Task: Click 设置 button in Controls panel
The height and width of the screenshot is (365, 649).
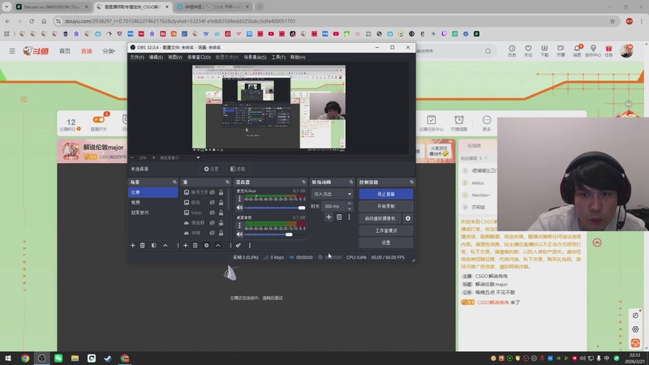Action: [x=386, y=243]
